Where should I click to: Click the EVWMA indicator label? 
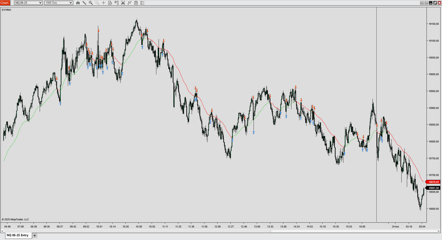coord(7,10)
